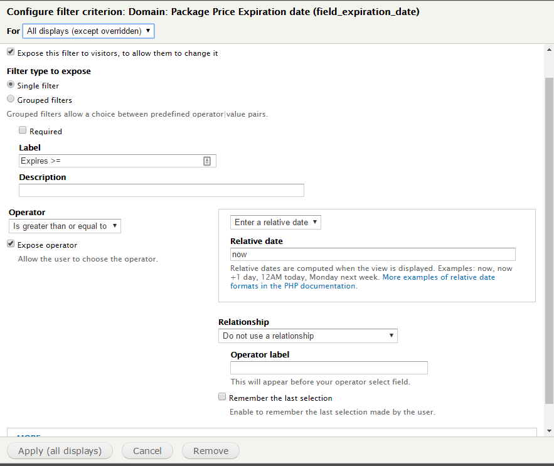Screen dimensions: 554x466
Task: Select the Single filter radio button
Action: point(11,85)
